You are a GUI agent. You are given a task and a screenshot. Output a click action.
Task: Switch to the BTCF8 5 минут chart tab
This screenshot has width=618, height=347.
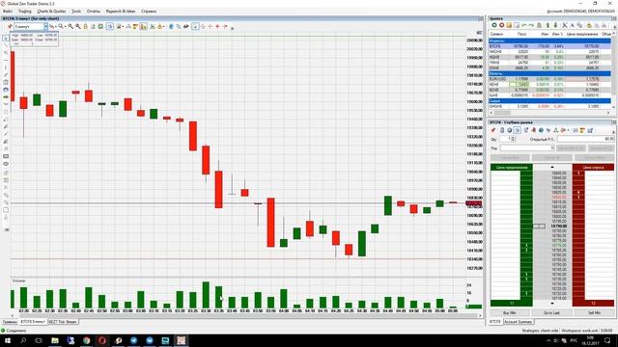33,322
